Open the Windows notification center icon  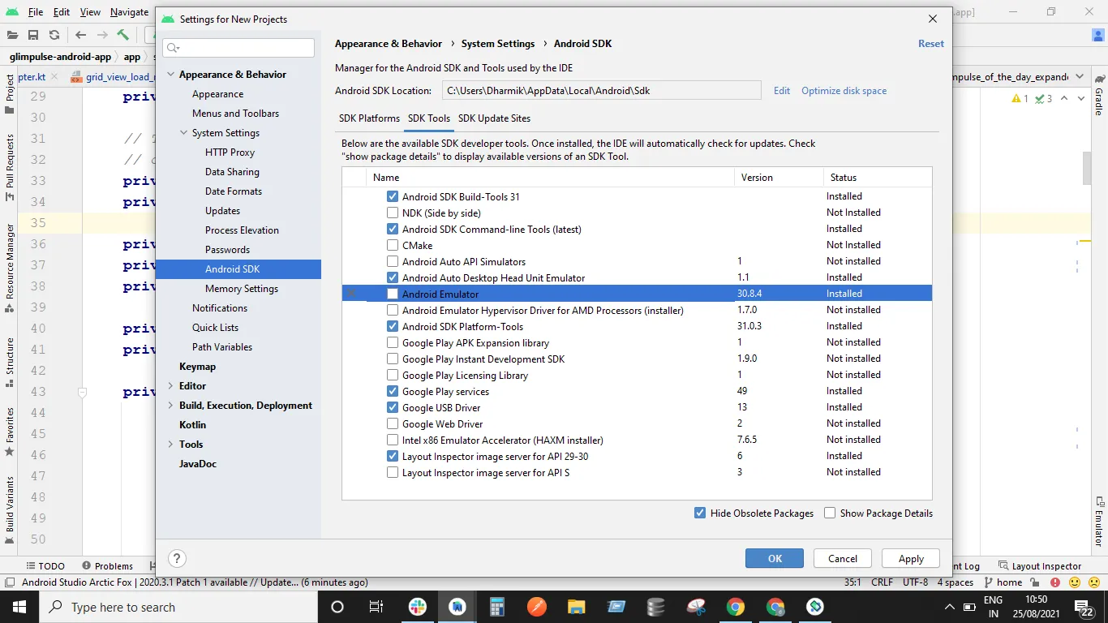tap(1084, 608)
